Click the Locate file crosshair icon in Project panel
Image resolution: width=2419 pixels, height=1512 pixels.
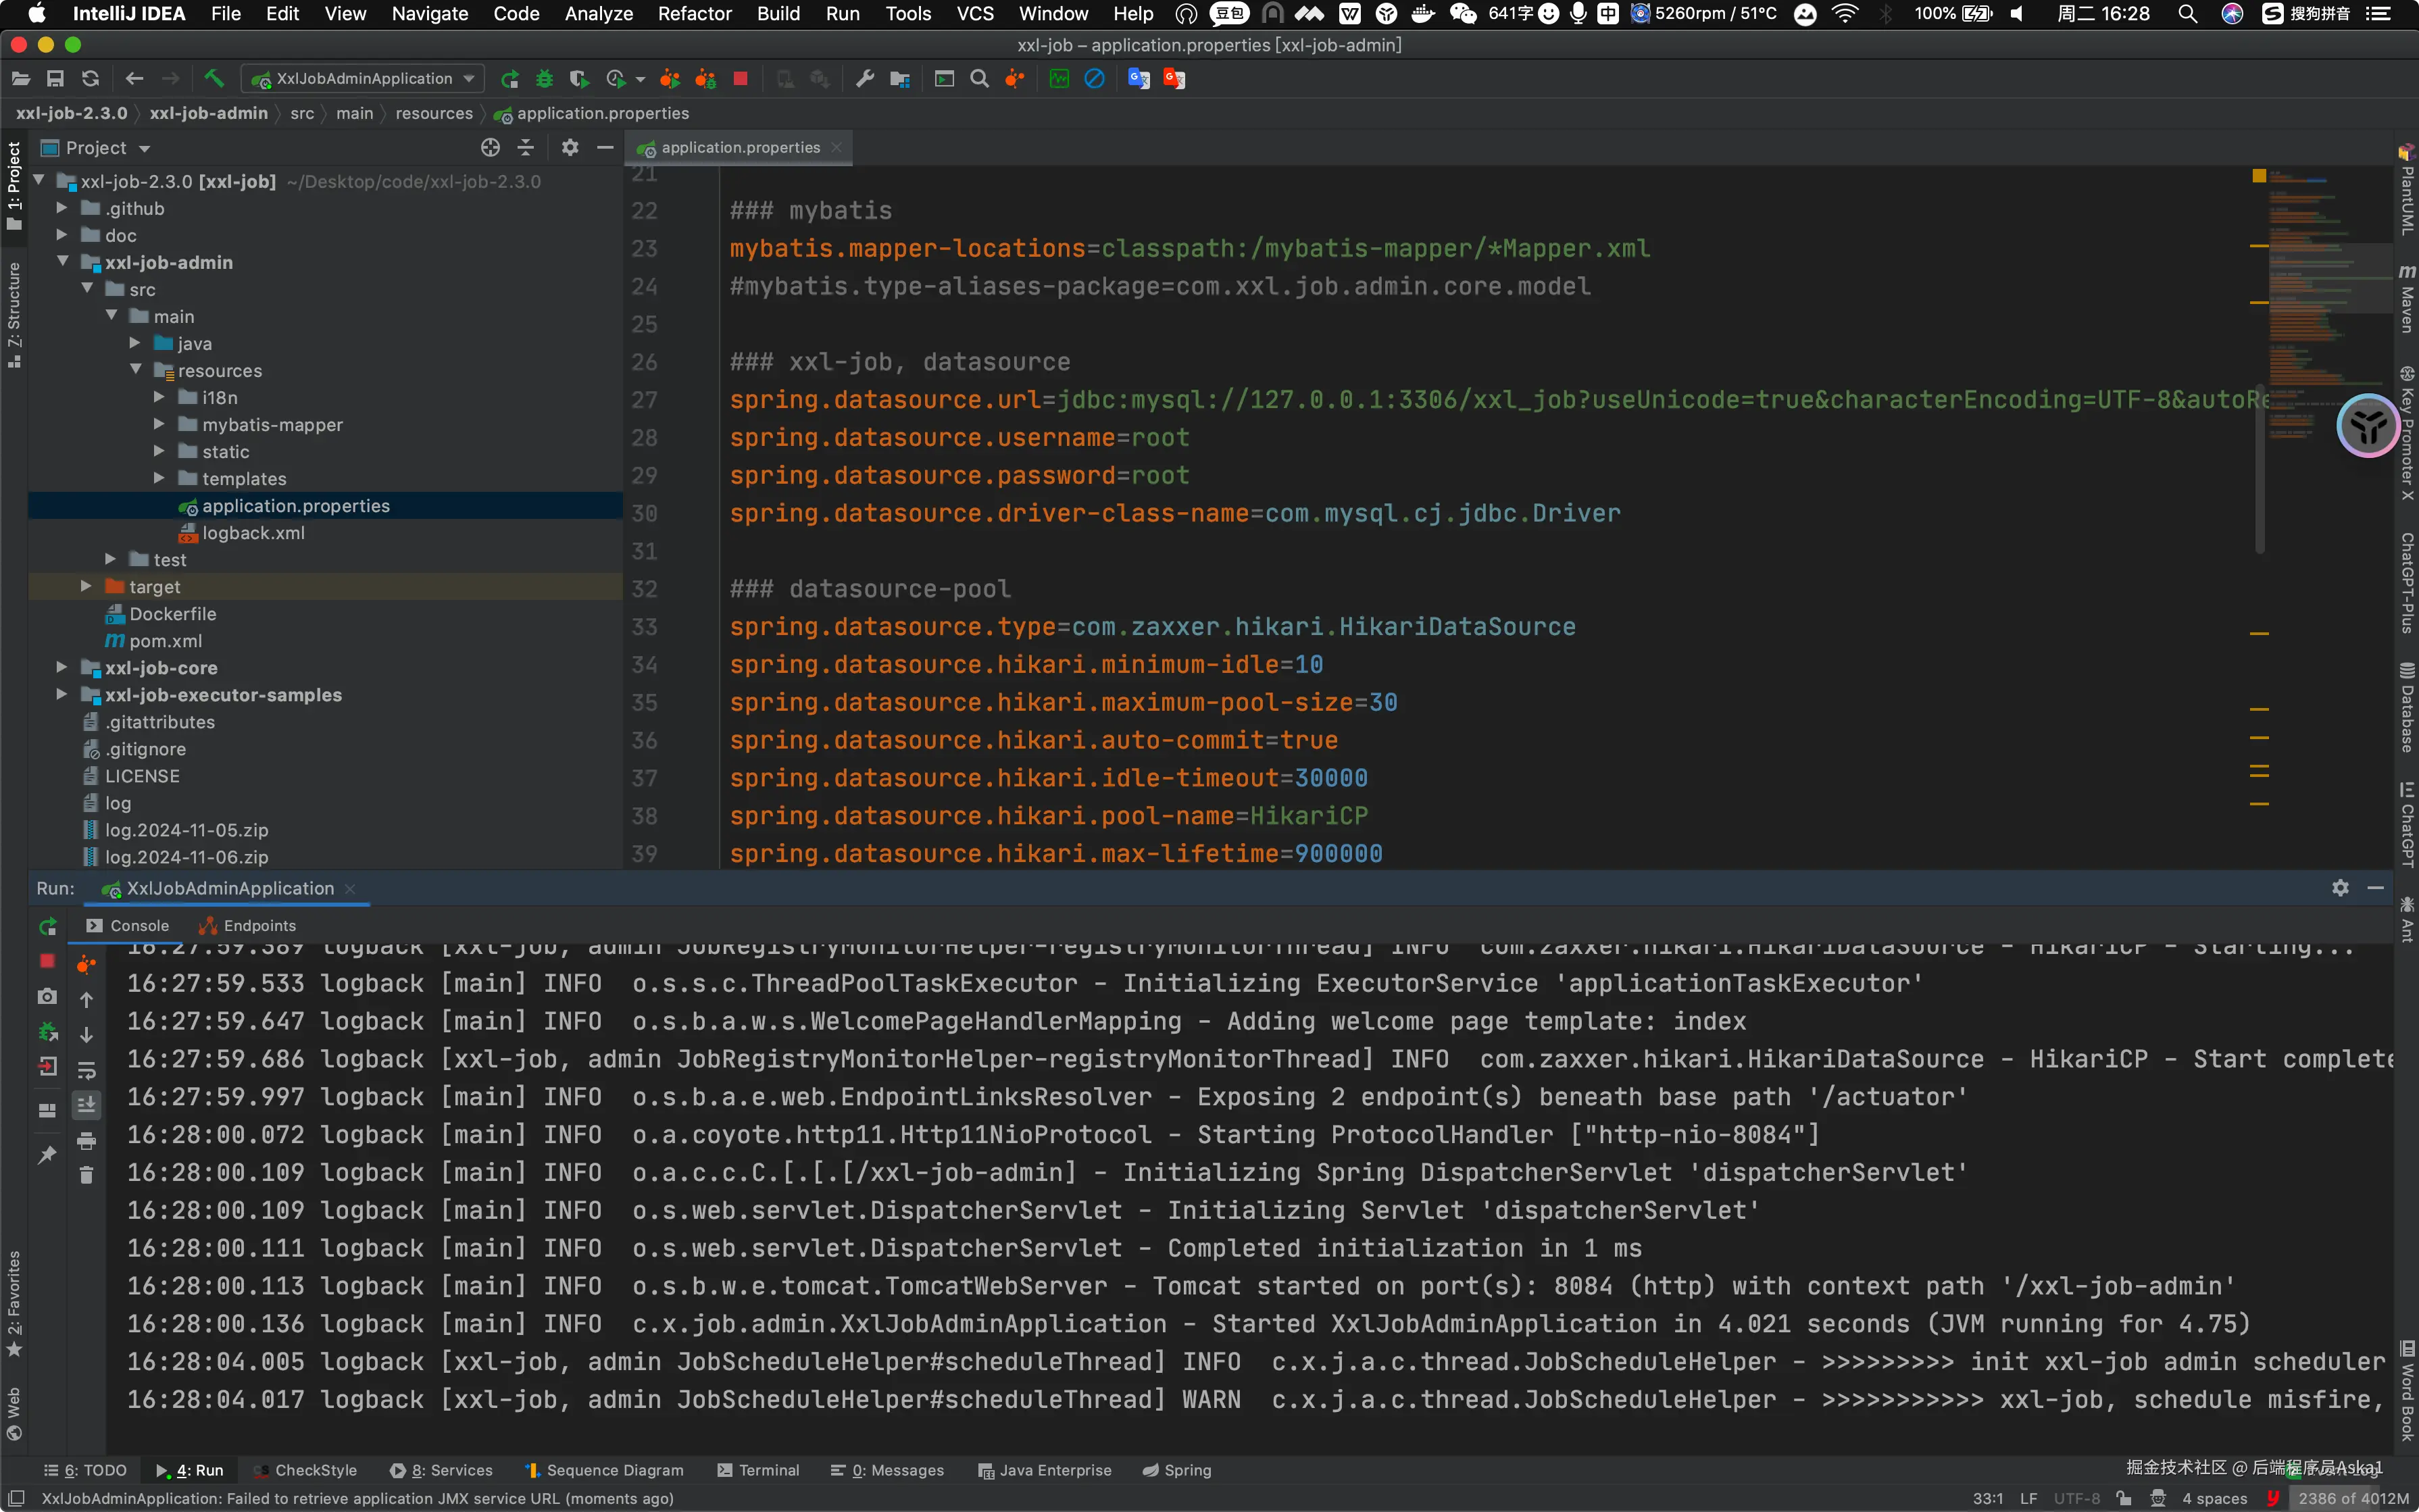[x=490, y=148]
